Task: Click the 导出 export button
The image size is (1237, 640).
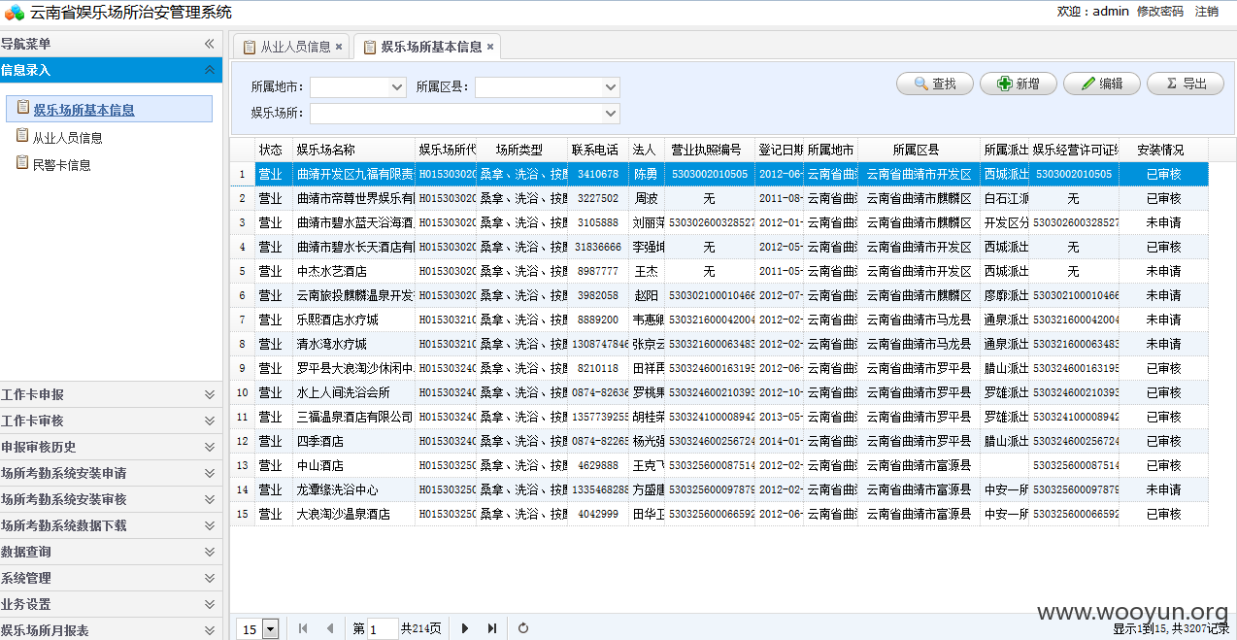Action: [x=1186, y=84]
